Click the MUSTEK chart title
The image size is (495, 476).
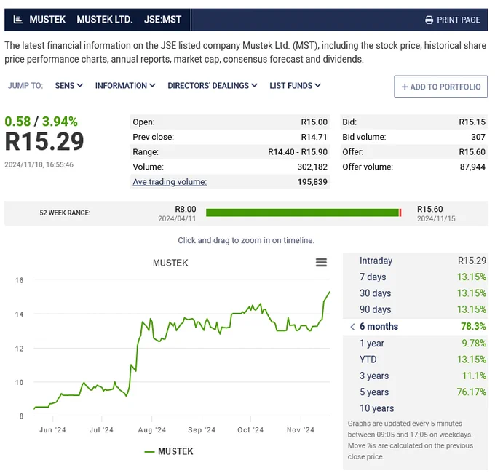coord(170,263)
